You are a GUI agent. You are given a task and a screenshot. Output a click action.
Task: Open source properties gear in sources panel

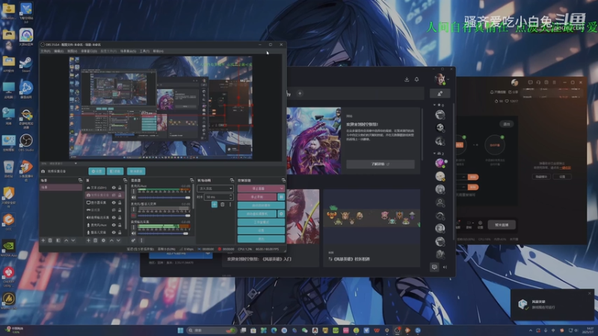coord(103,240)
